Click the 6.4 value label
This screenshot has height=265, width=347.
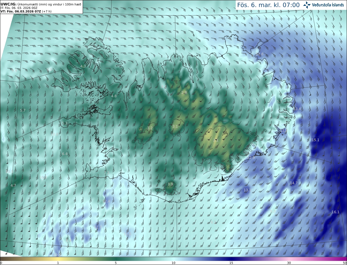(x=65, y=154)
